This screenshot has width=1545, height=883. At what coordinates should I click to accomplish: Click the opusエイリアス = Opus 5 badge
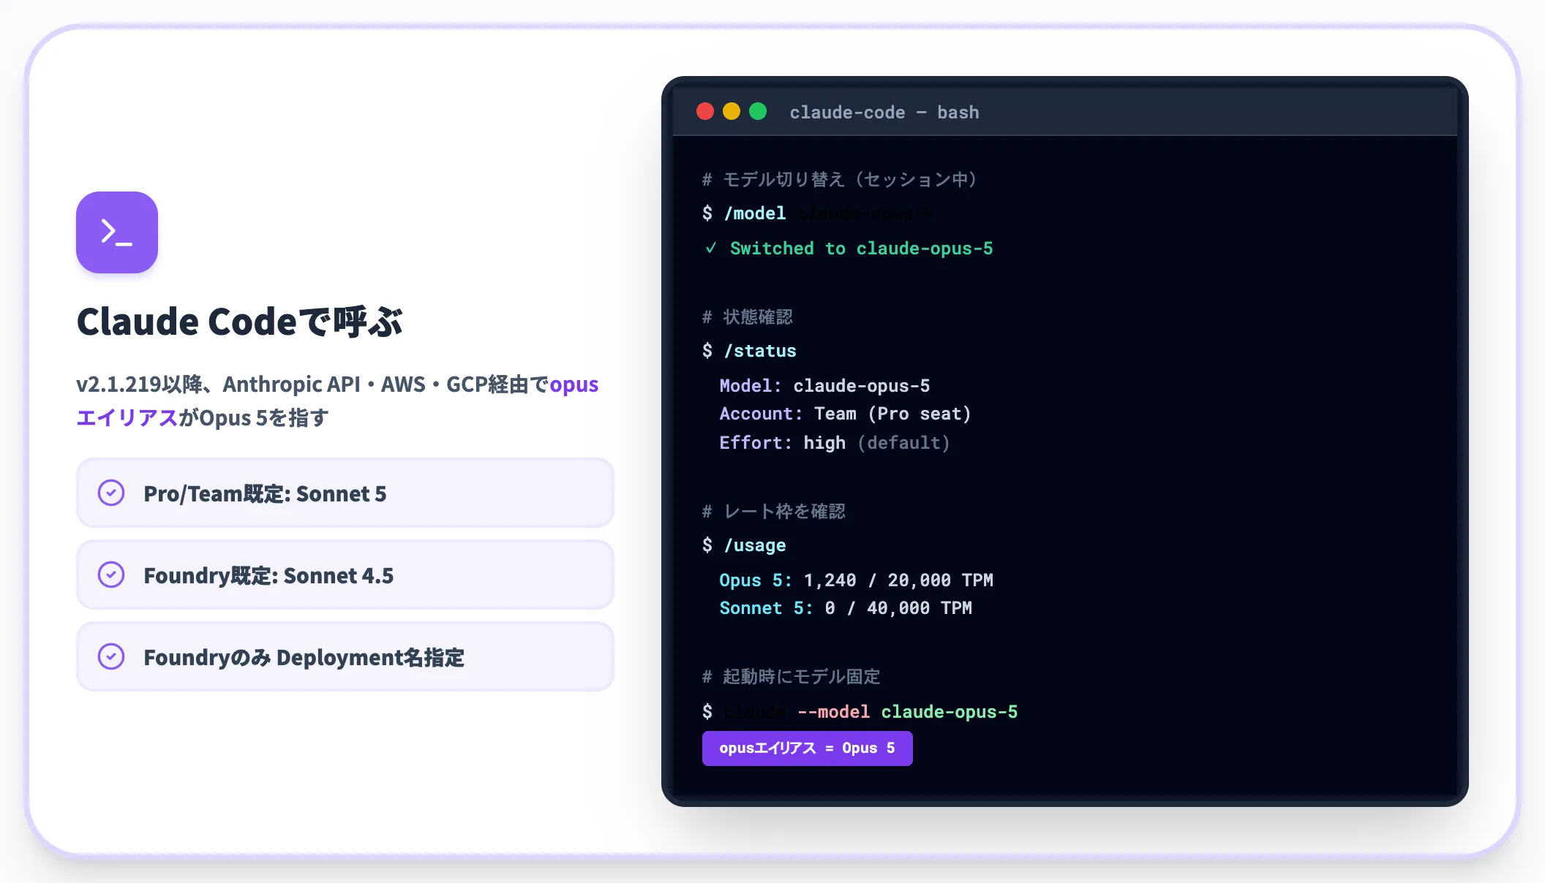(x=808, y=749)
